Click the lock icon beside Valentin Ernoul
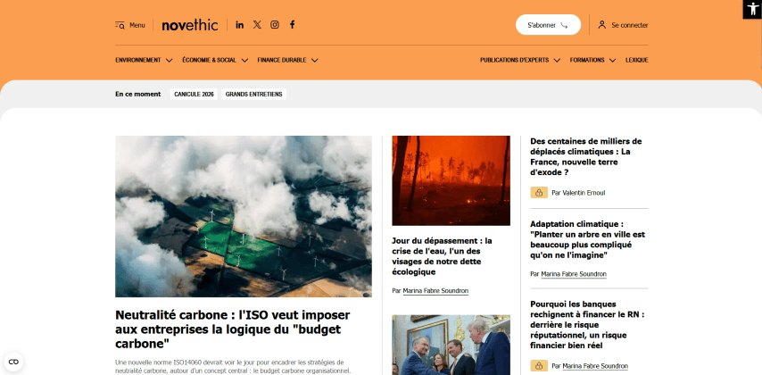Image resolution: width=762 pixels, height=375 pixels. tap(539, 193)
